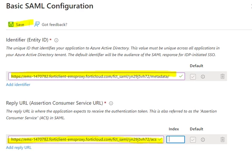This screenshot has width=252, height=156.
Task: Click the Basic SAML Configuration title
Action: [50, 6]
